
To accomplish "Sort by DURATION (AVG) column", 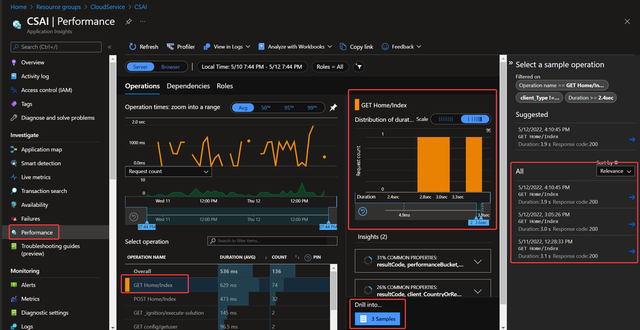I will 239,258.
